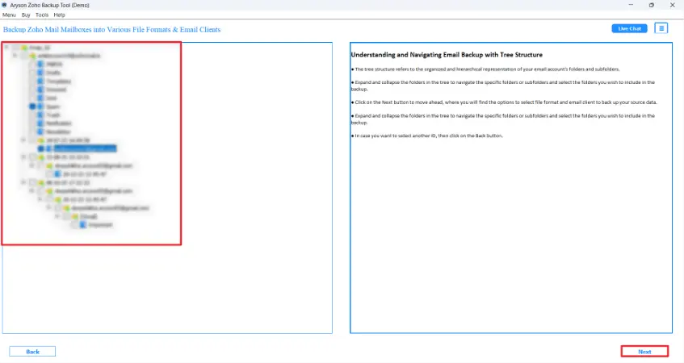
Task: Open the Menu menu
Action: 9,15
